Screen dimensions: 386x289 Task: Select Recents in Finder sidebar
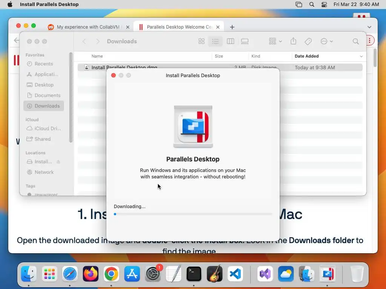[44, 64]
